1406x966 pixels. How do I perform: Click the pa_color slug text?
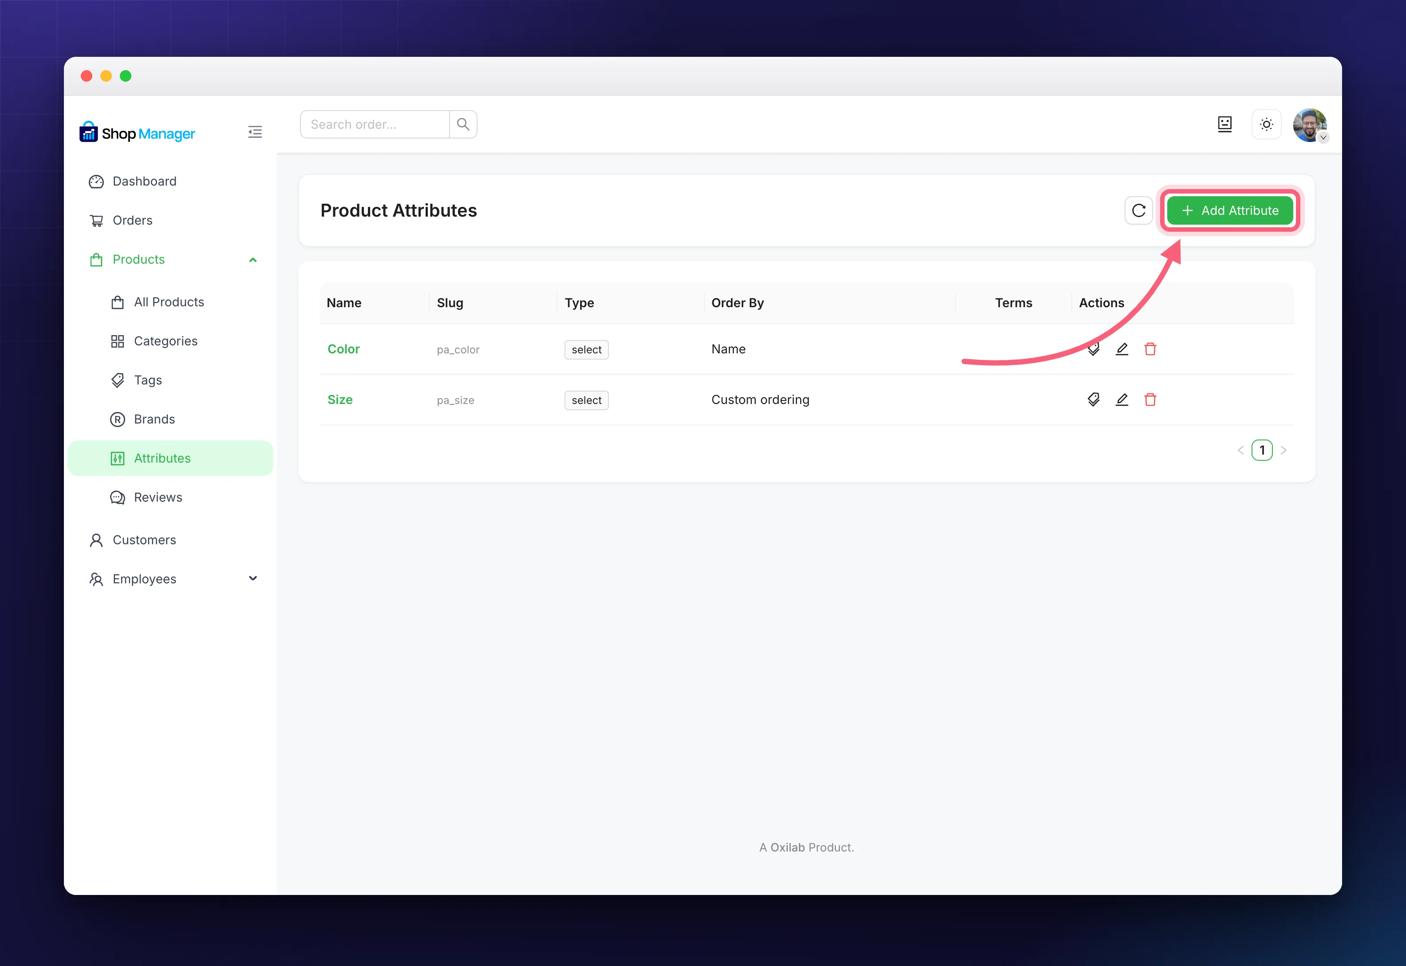(458, 350)
